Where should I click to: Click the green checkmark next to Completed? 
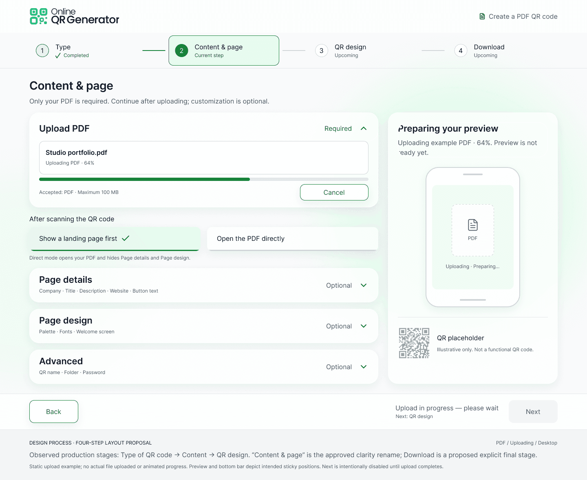tap(58, 55)
